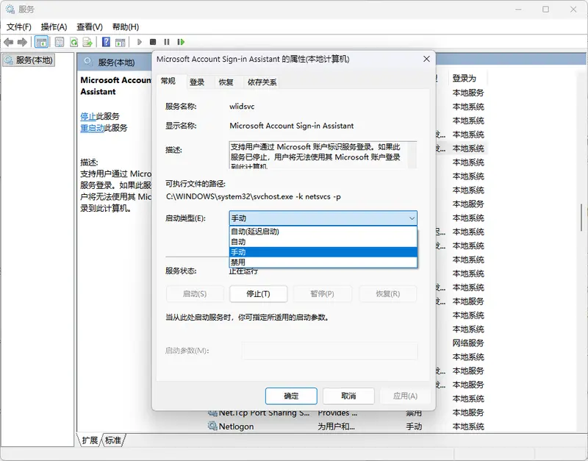588x461 pixels.
Task: Click the Forward arrow in the toolbar
Action: 23,42
